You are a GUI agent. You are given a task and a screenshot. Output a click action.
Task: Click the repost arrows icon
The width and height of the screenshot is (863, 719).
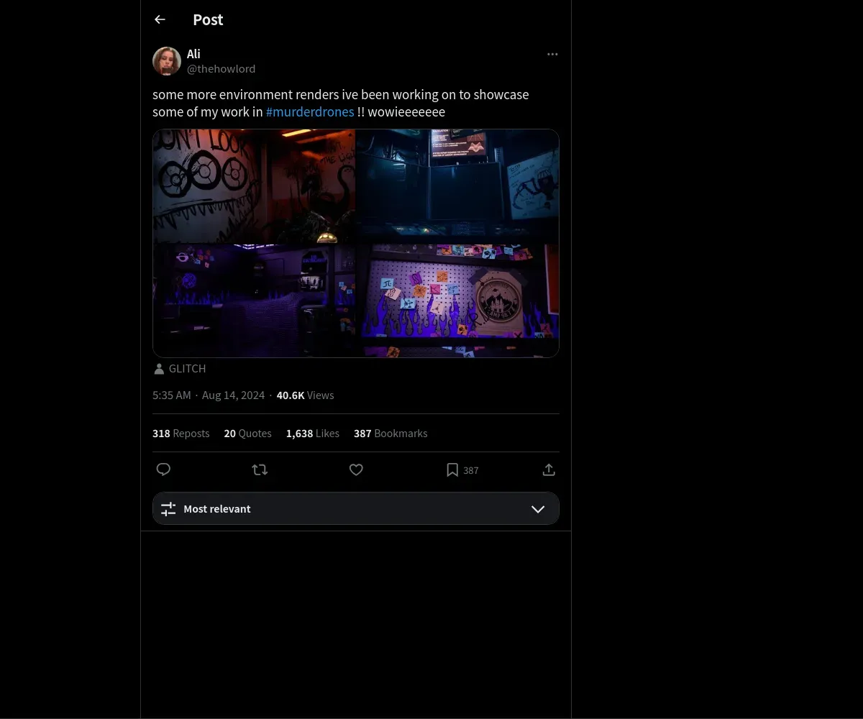(260, 470)
